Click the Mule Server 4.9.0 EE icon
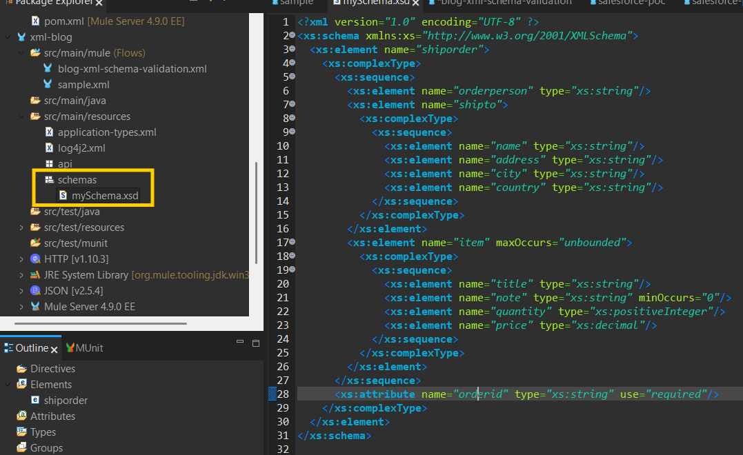Screen dimensions: 743x455 click(x=35, y=307)
